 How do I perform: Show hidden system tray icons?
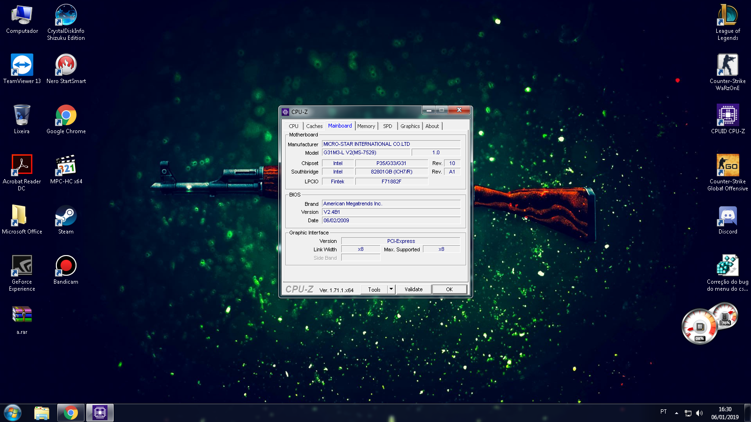(676, 413)
